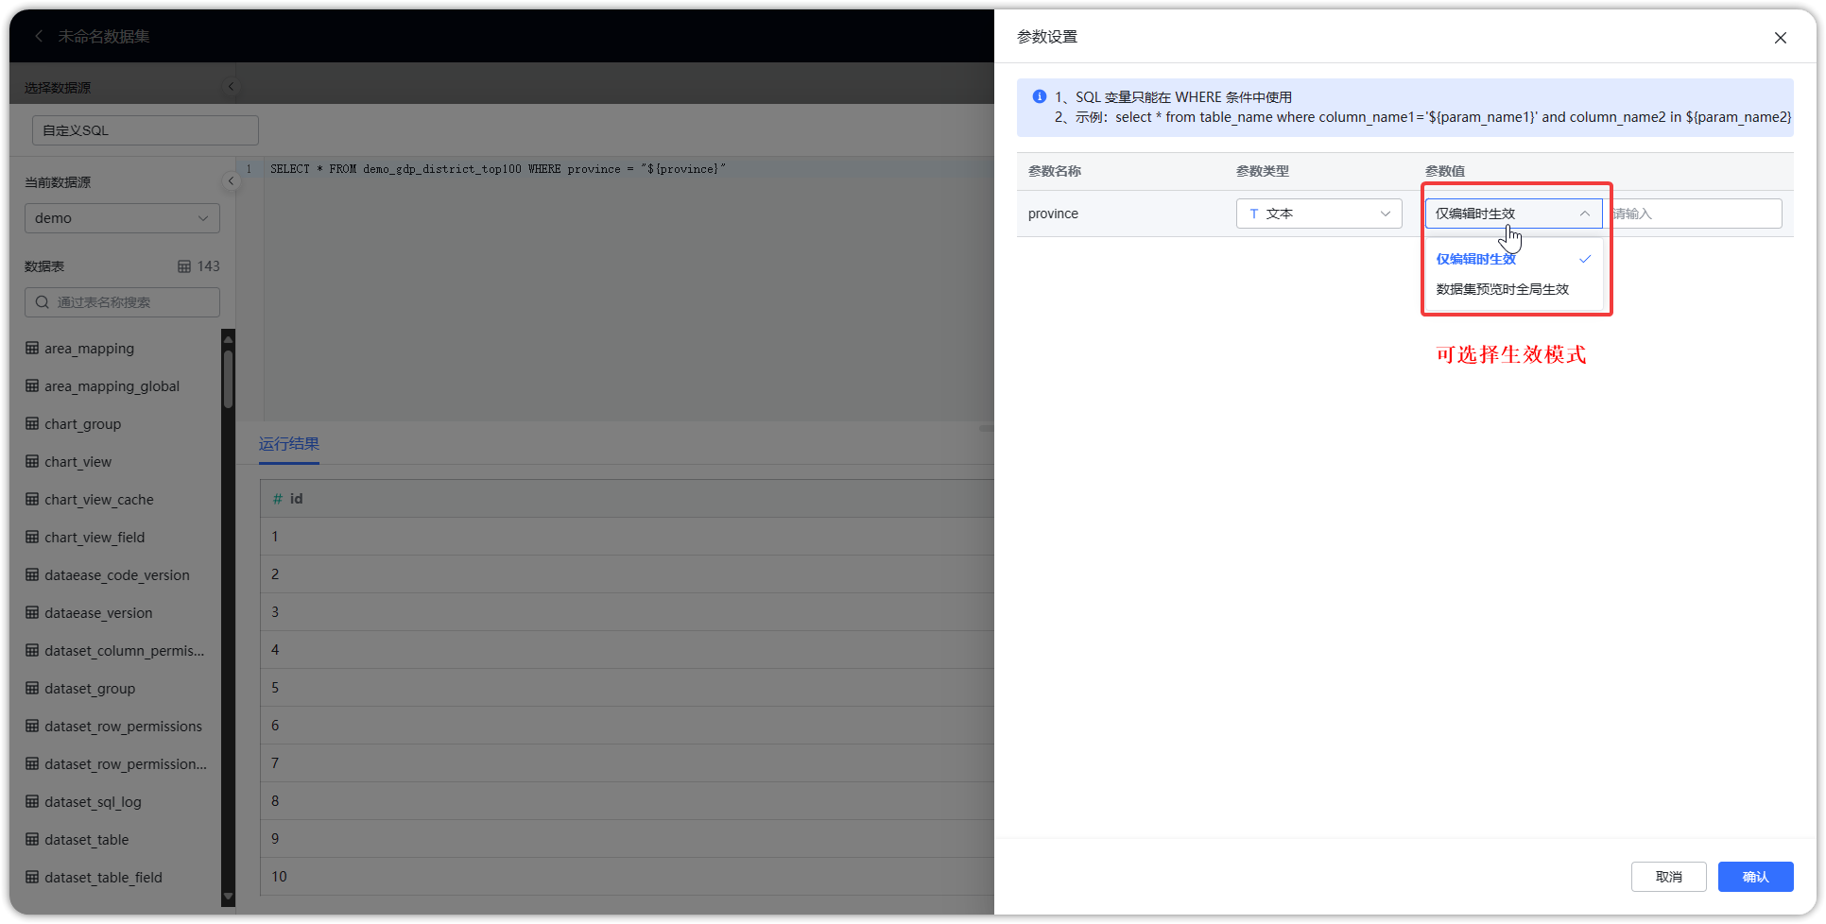The image size is (1826, 924).
Task: Click the # icon in the id column header
Action: click(277, 498)
